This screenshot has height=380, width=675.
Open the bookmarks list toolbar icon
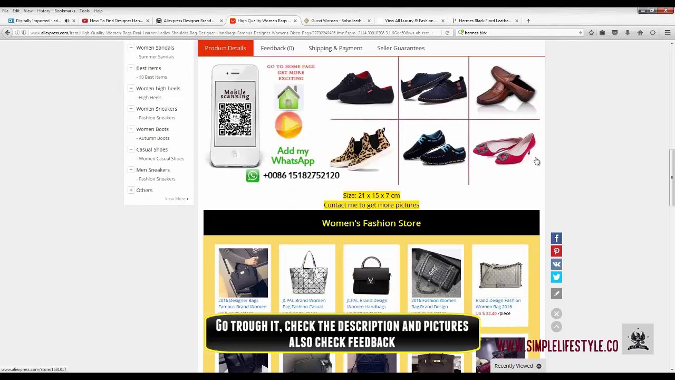pyautogui.click(x=602, y=33)
